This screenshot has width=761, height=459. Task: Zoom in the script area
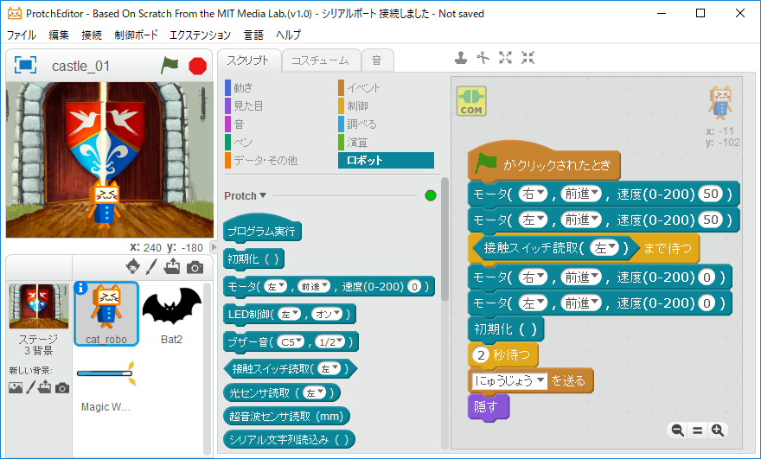pyautogui.click(x=717, y=430)
